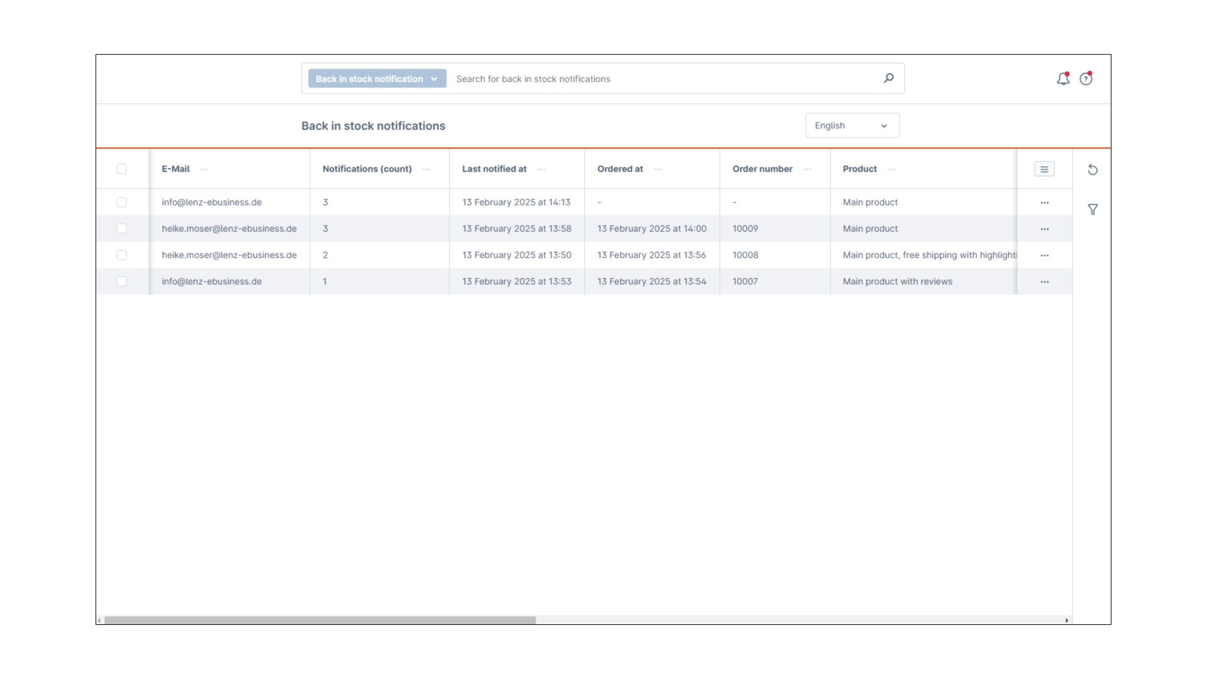Sort by E-Mail column header
The image size is (1207, 679).
pyautogui.click(x=175, y=168)
